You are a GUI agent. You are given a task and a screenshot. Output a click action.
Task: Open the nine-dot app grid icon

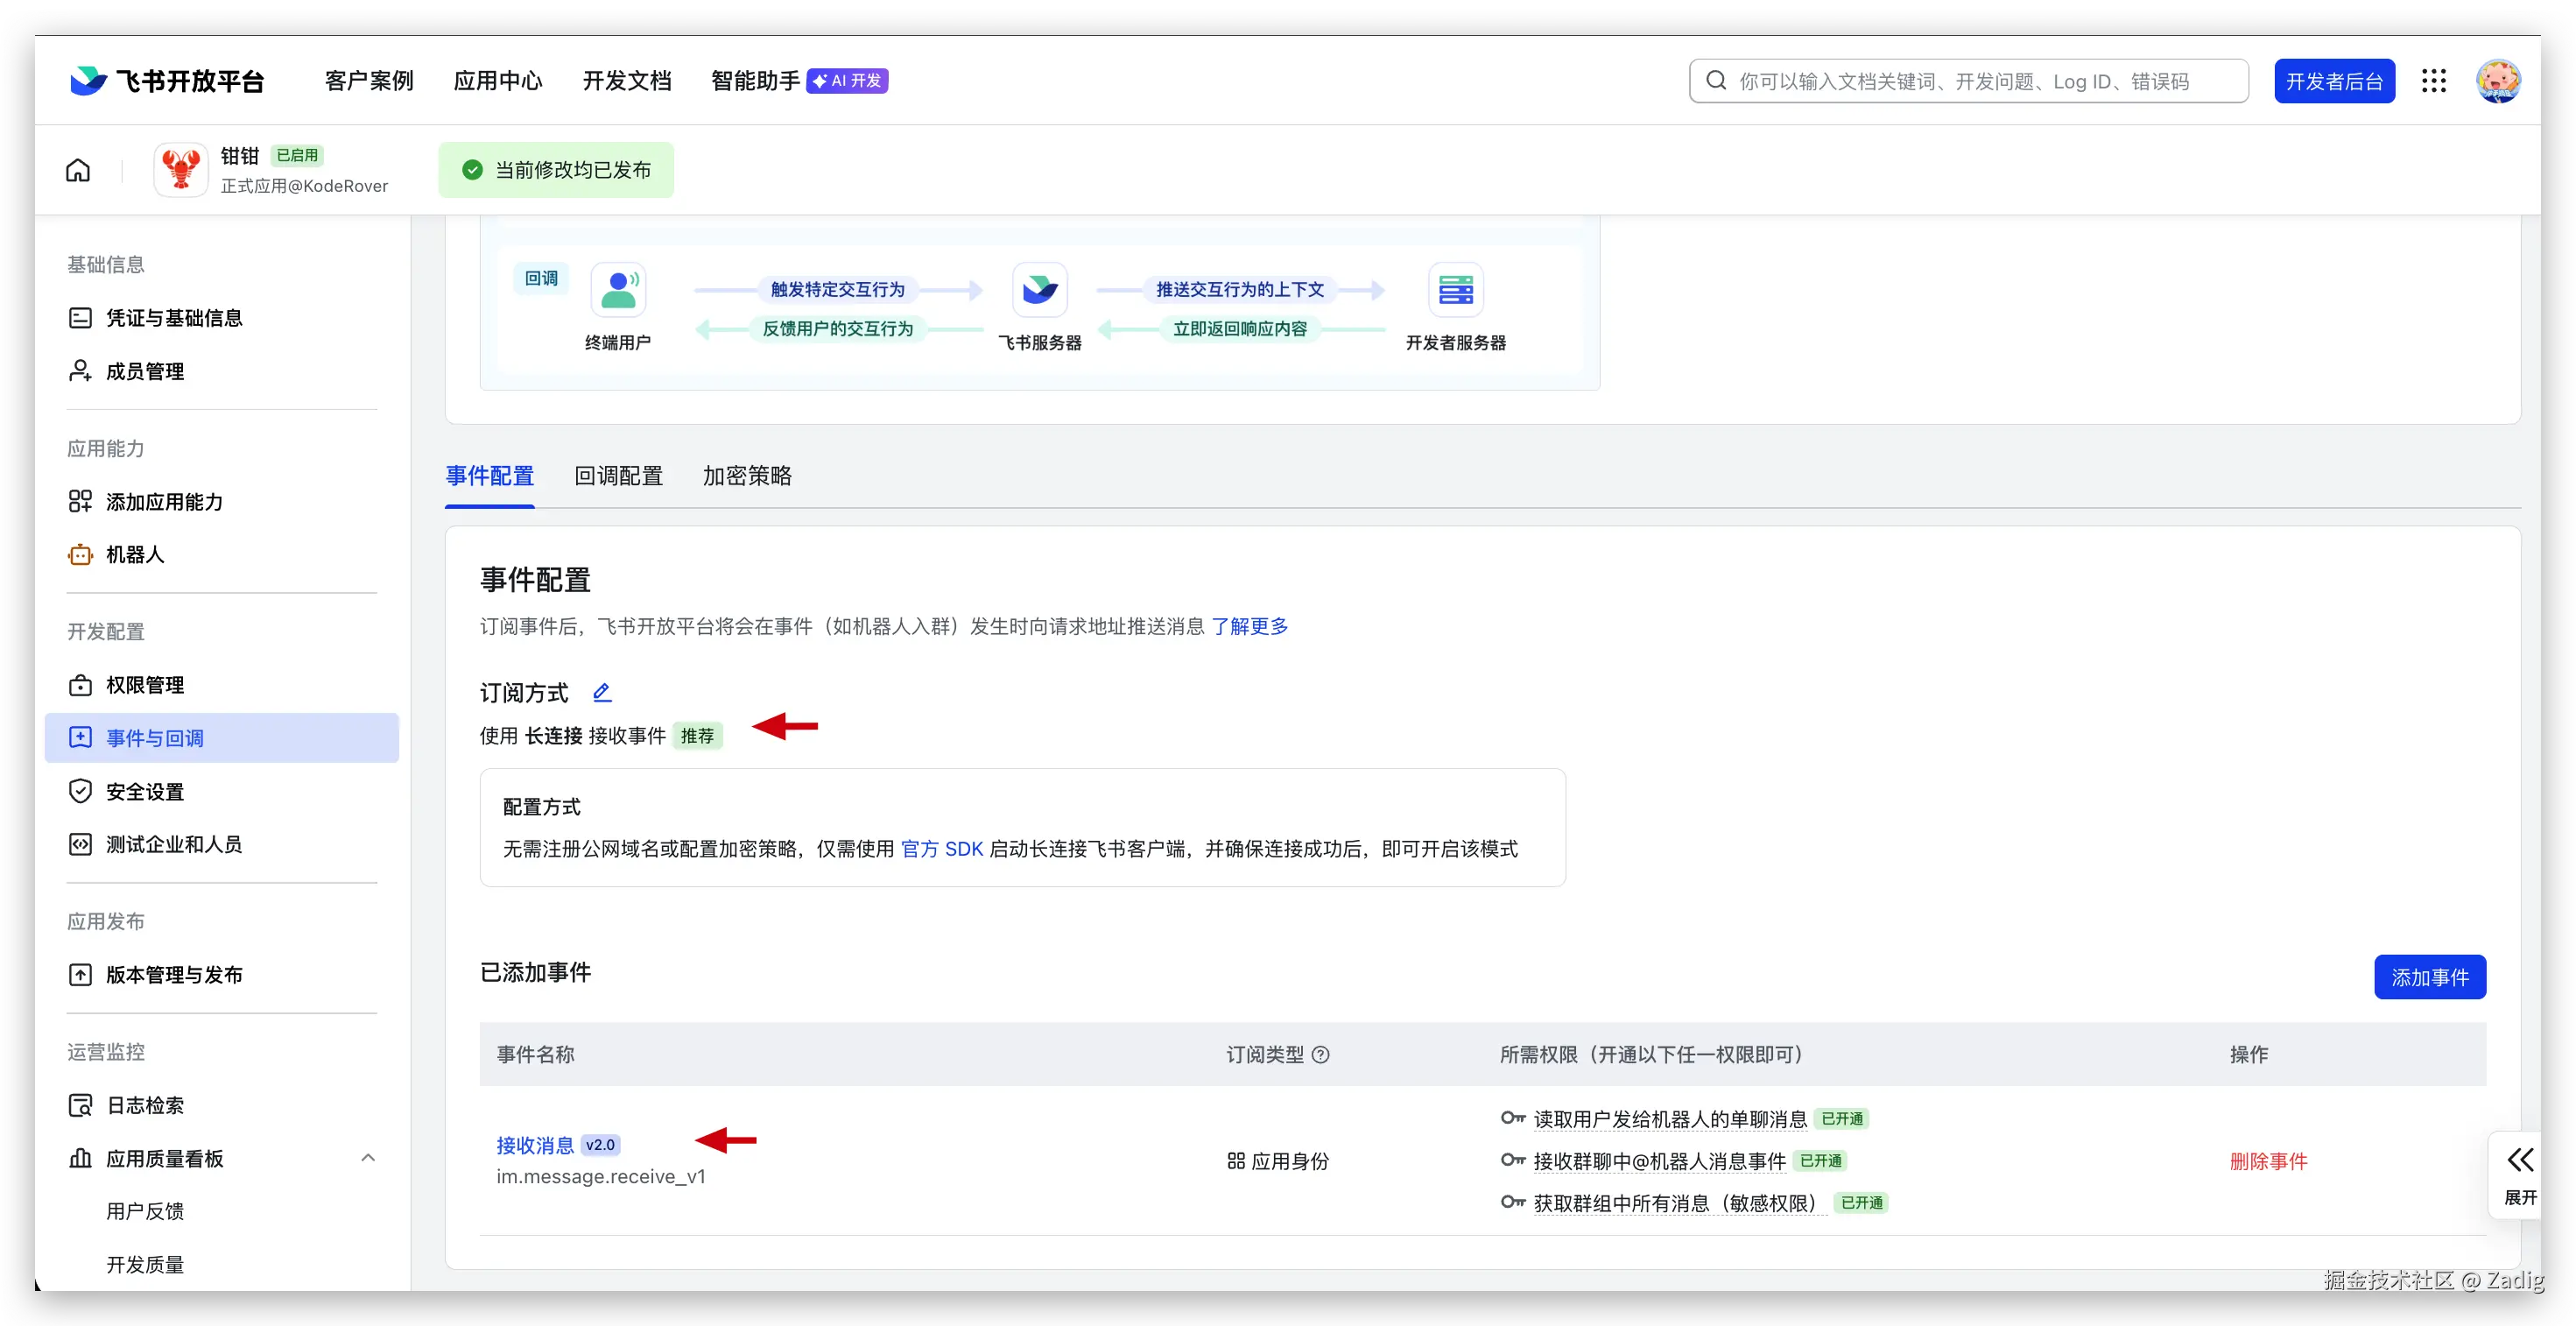point(2433,81)
